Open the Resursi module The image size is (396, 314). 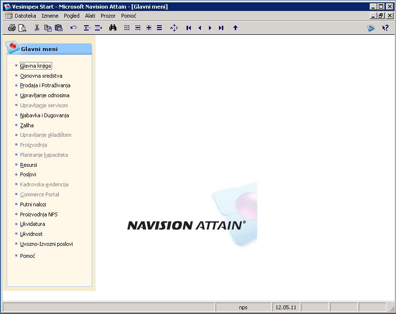pyautogui.click(x=29, y=165)
